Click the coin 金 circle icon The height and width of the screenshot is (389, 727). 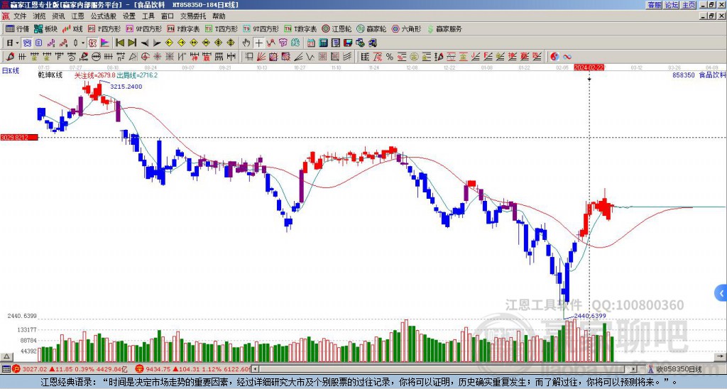(x=414, y=57)
